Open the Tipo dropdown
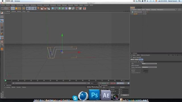The image size is (182, 102). pyautogui.click(x=149, y=64)
